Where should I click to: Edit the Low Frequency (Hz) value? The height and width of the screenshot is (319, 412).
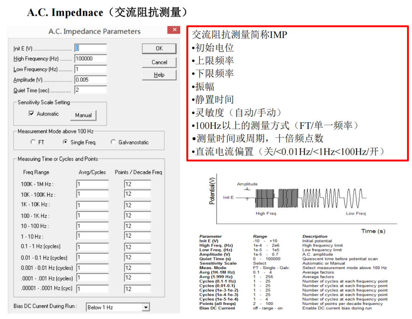[90, 69]
